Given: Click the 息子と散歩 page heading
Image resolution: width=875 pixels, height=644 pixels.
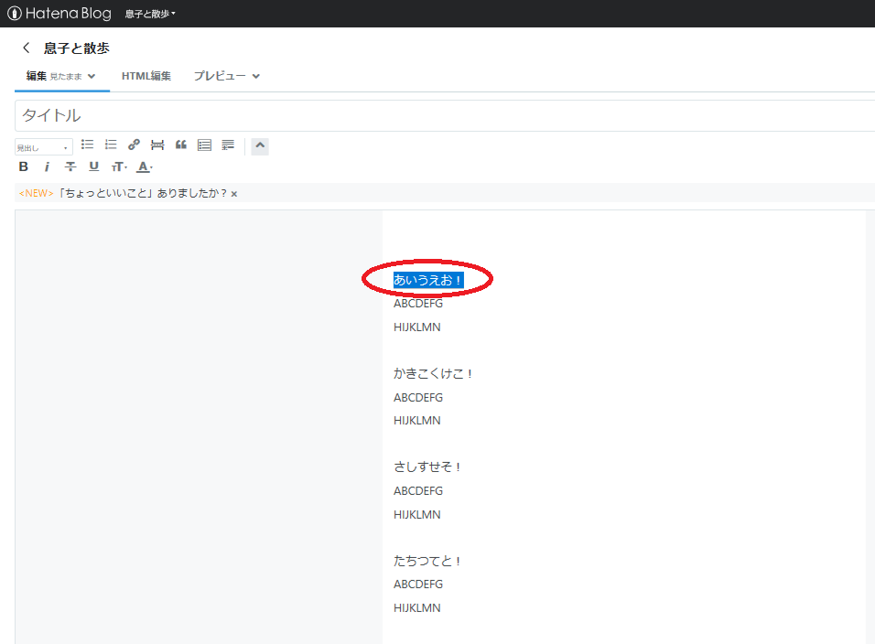Looking at the screenshot, I should point(77,48).
